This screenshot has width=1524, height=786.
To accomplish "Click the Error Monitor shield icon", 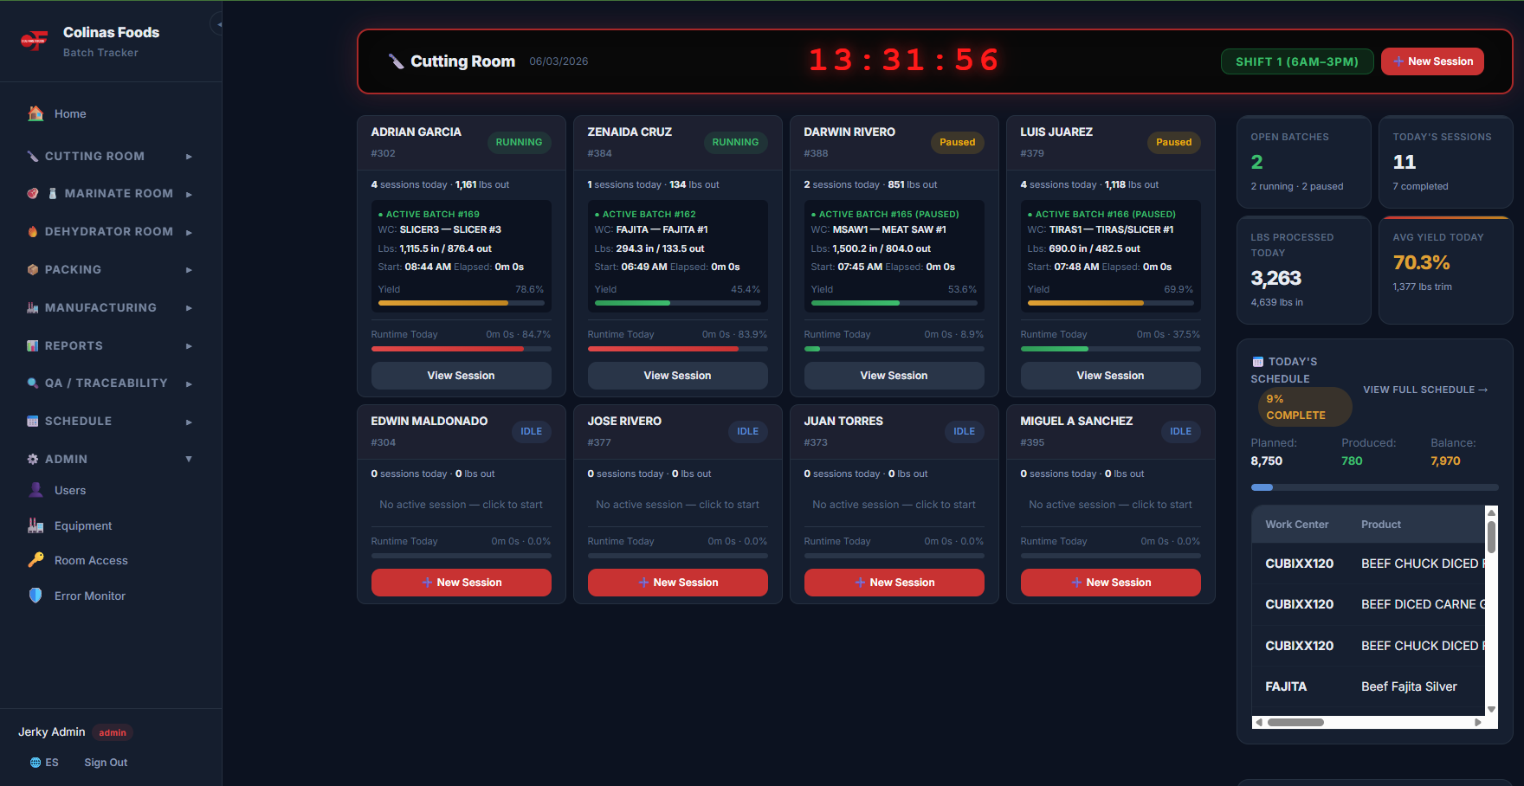I will coord(36,596).
